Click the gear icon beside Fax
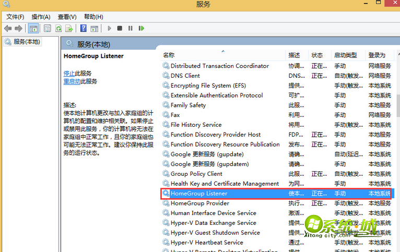The height and width of the screenshot is (252, 400). point(166,115)
